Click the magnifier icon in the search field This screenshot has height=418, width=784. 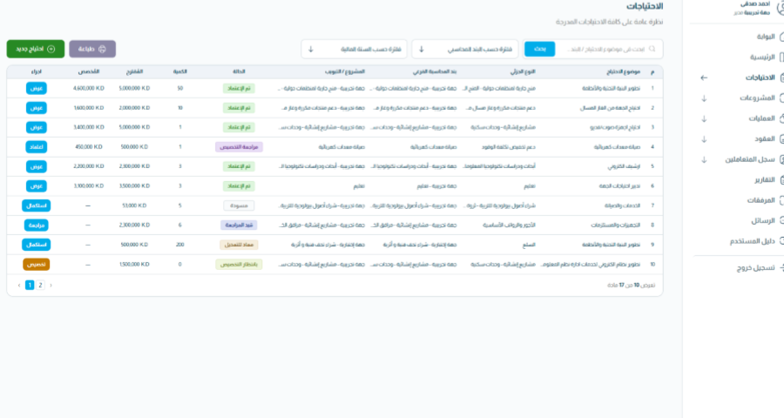652,49
